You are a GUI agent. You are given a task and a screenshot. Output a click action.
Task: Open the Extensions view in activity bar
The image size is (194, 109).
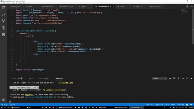3,35
